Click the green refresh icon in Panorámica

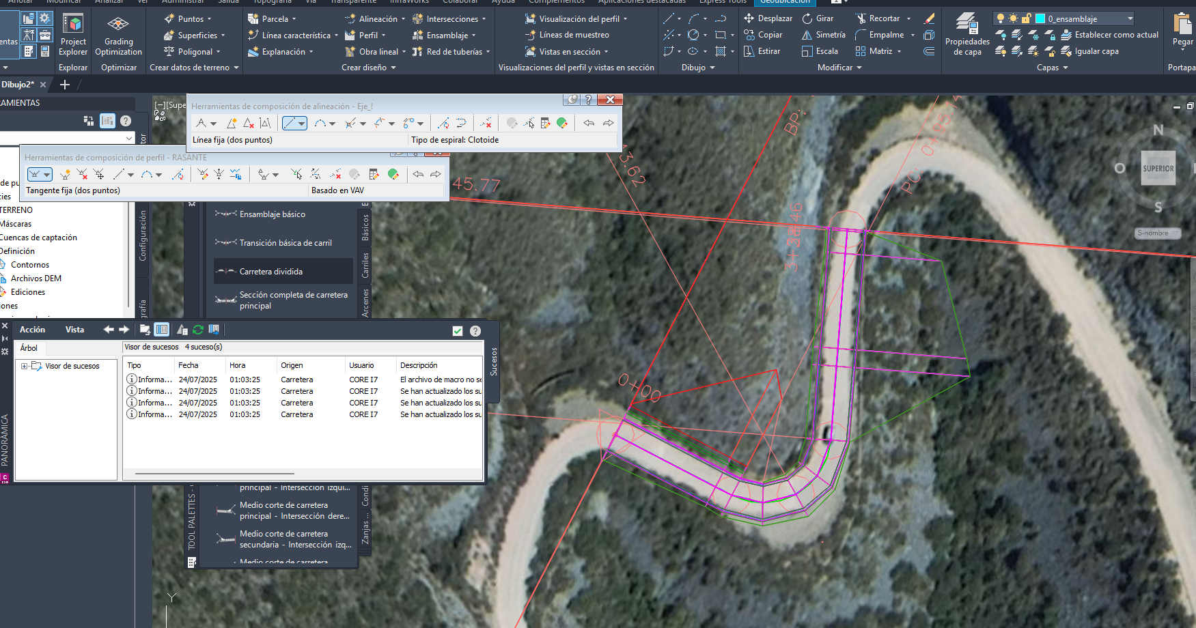[198, 330]
